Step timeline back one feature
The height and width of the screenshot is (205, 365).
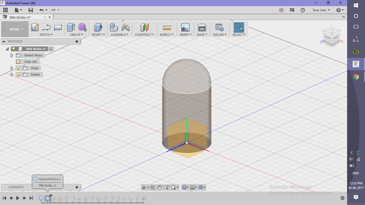[x=11, y=198]
